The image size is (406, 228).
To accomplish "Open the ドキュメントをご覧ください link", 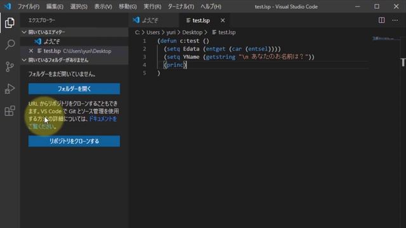I will [x=103, y=119].
